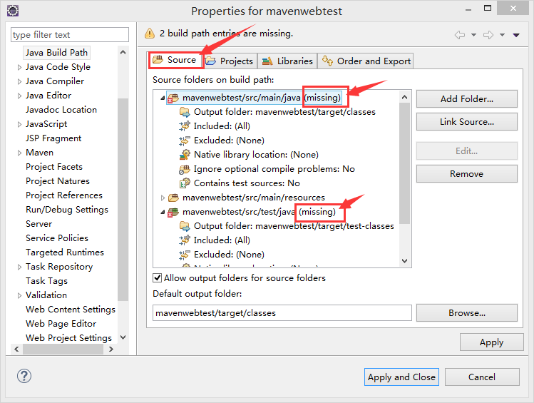
Task: Click Apply and Close
Action: tap(401, 377)
